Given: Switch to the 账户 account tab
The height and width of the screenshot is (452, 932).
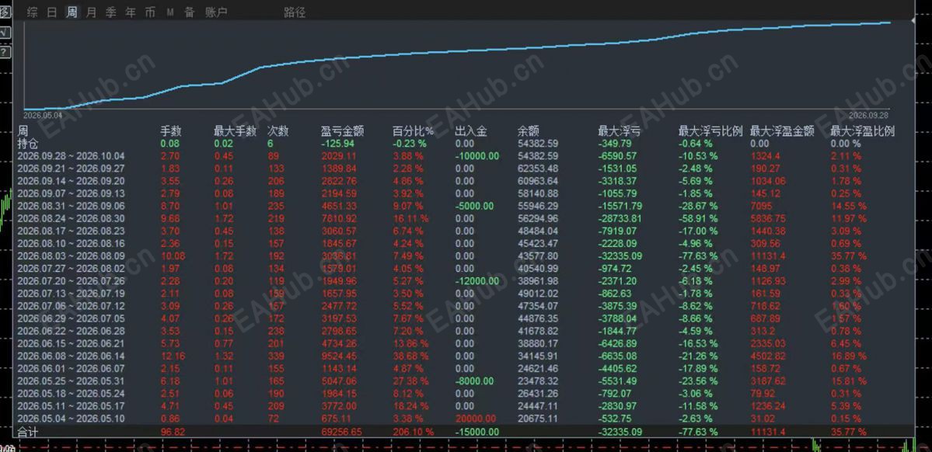Looking at the screenshot, I should coord(216,12).
